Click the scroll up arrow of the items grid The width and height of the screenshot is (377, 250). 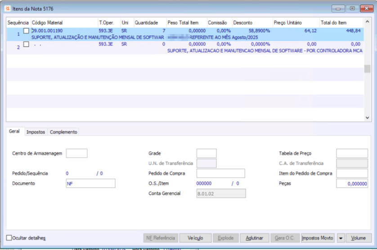[x=367, y=22]
